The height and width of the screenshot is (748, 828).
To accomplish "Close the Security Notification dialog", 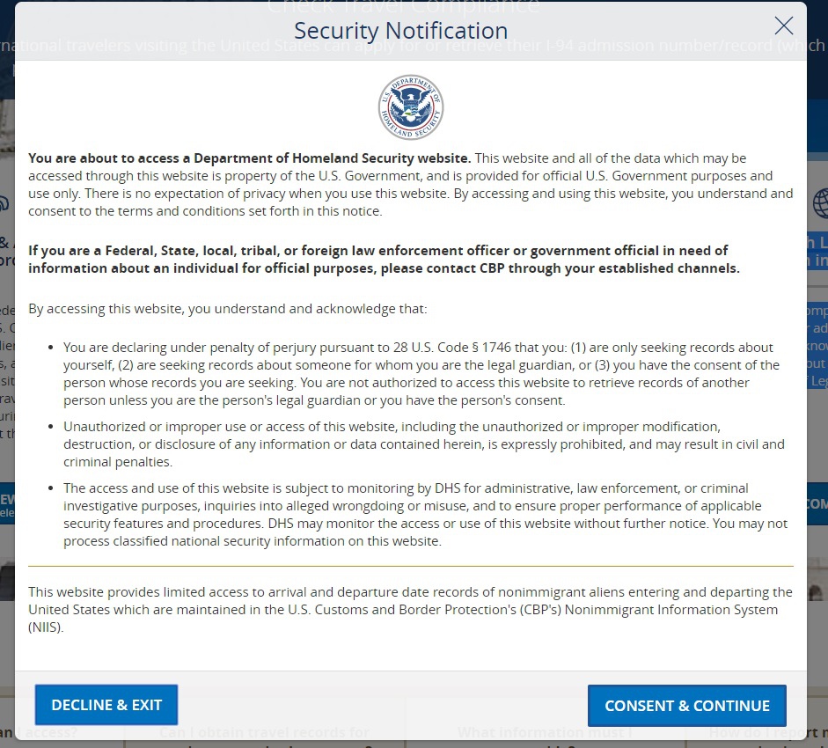I will tap(783, 26).
